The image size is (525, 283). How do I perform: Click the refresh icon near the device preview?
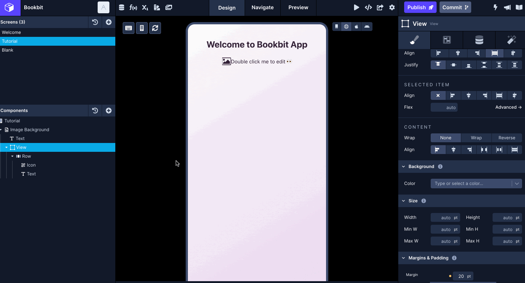pos(155,28)
